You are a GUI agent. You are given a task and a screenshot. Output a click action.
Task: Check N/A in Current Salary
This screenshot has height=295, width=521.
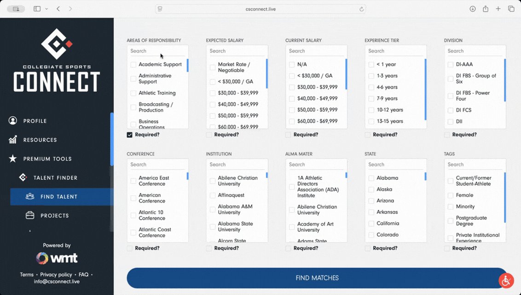292,64
